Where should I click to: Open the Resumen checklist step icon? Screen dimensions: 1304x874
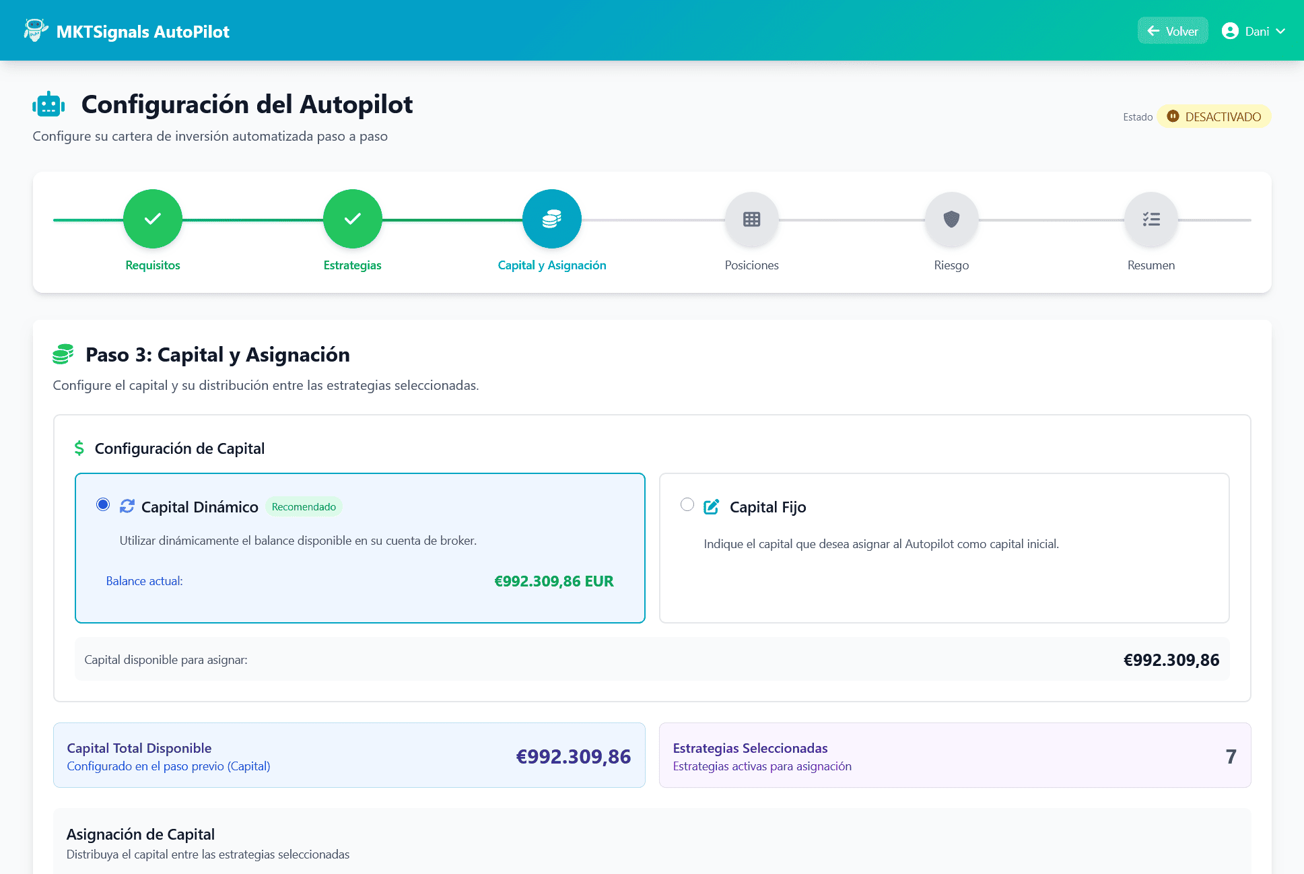click(1151, 219)
